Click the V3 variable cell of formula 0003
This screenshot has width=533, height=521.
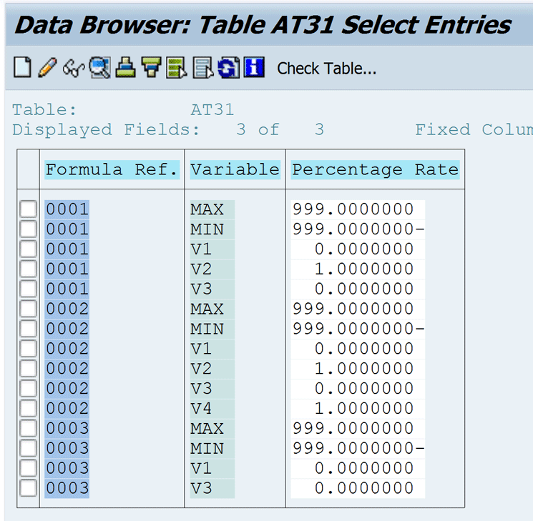(x=212, y=488)
